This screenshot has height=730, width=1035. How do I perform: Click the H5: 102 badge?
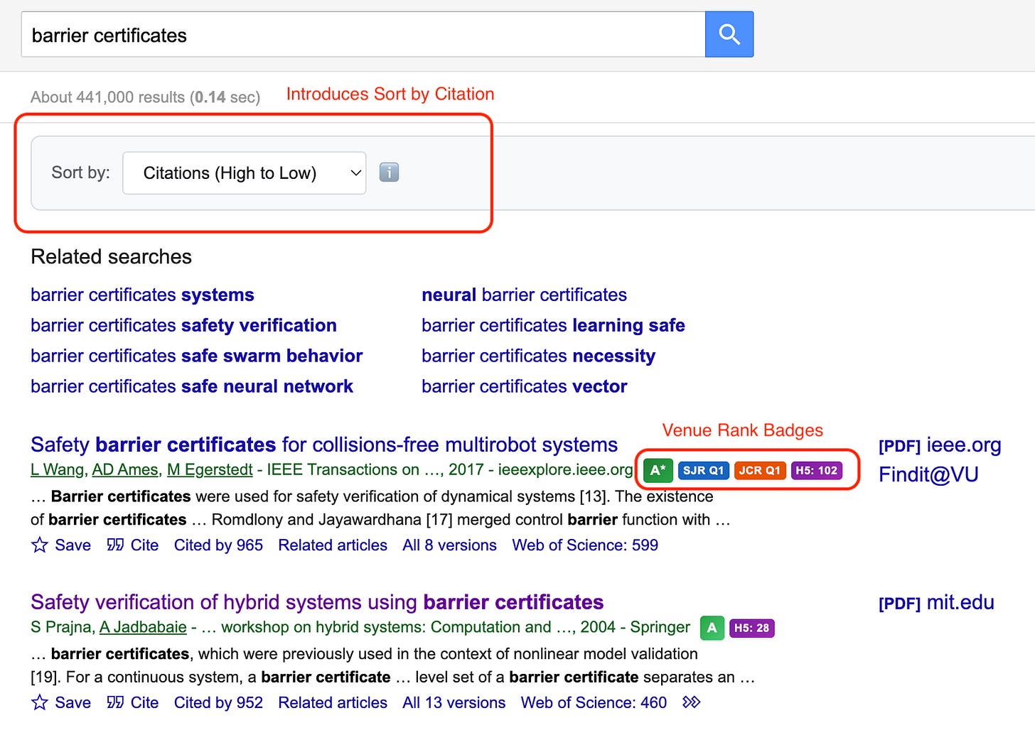[x=817, y=470]
